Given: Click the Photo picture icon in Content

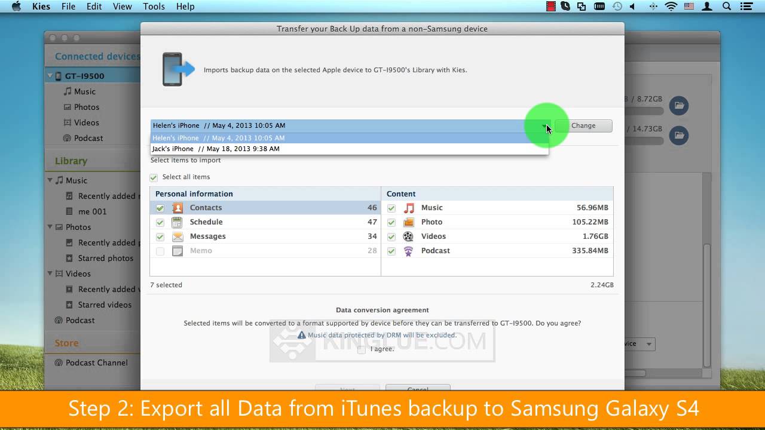Looking at the screenshot, I should pyautogui.click(x=409, y=222).
